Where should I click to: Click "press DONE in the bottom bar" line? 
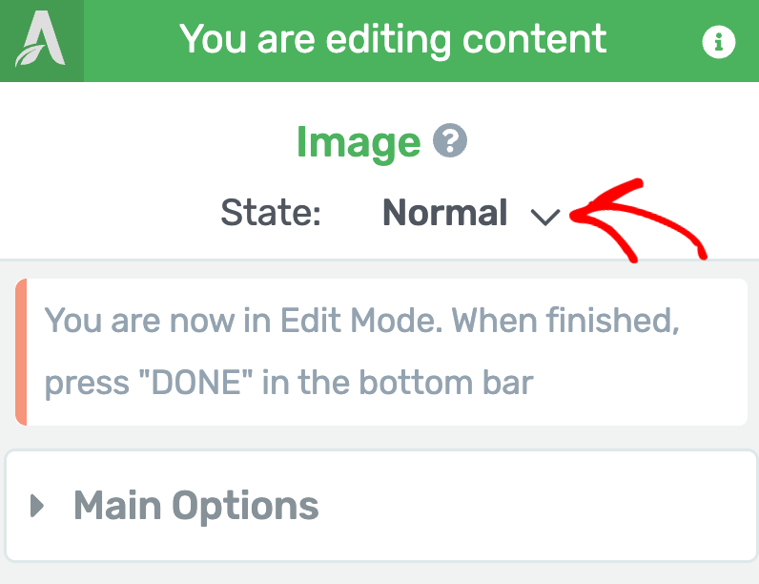click(289, 383)
